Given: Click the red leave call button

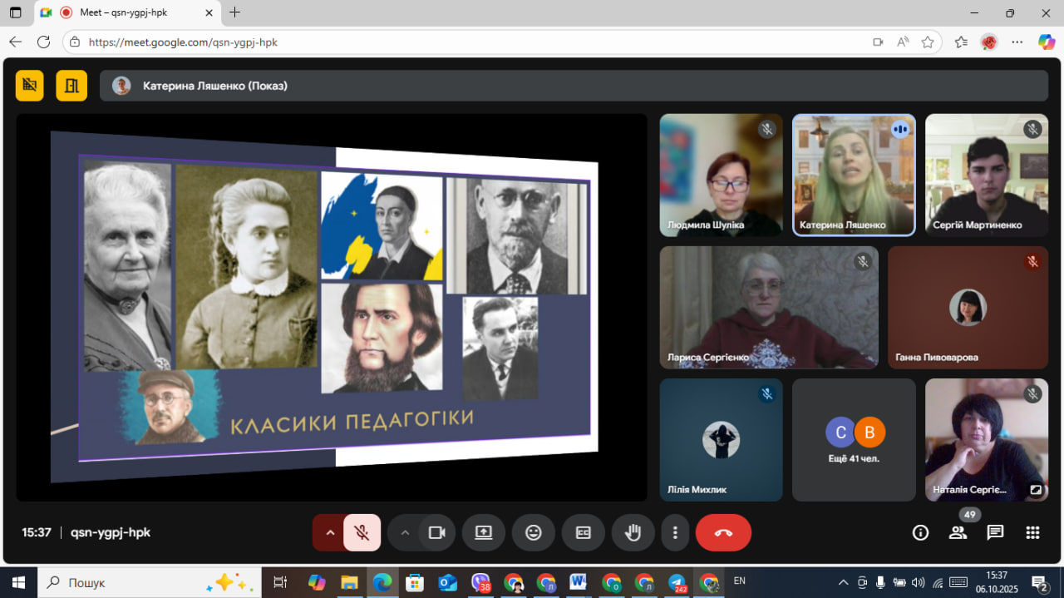Looking at the screenshot, I should click(723, 533).
